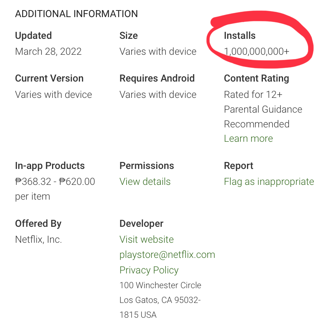Viewport: 332px width, 334px height.
Task: Open the developer's Visit website link
Action: click(146, 240)
